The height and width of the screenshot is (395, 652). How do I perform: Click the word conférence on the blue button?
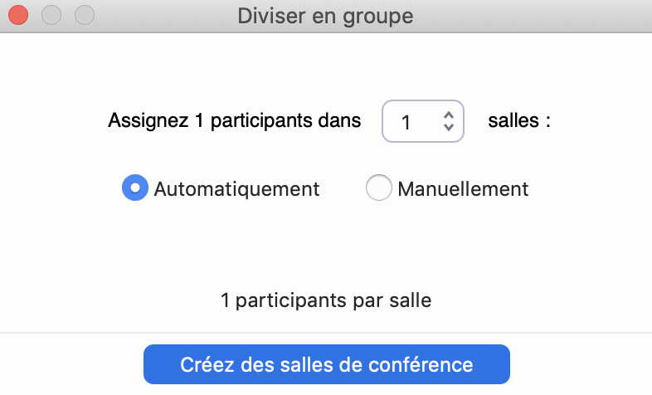click(x=423, y=364)
